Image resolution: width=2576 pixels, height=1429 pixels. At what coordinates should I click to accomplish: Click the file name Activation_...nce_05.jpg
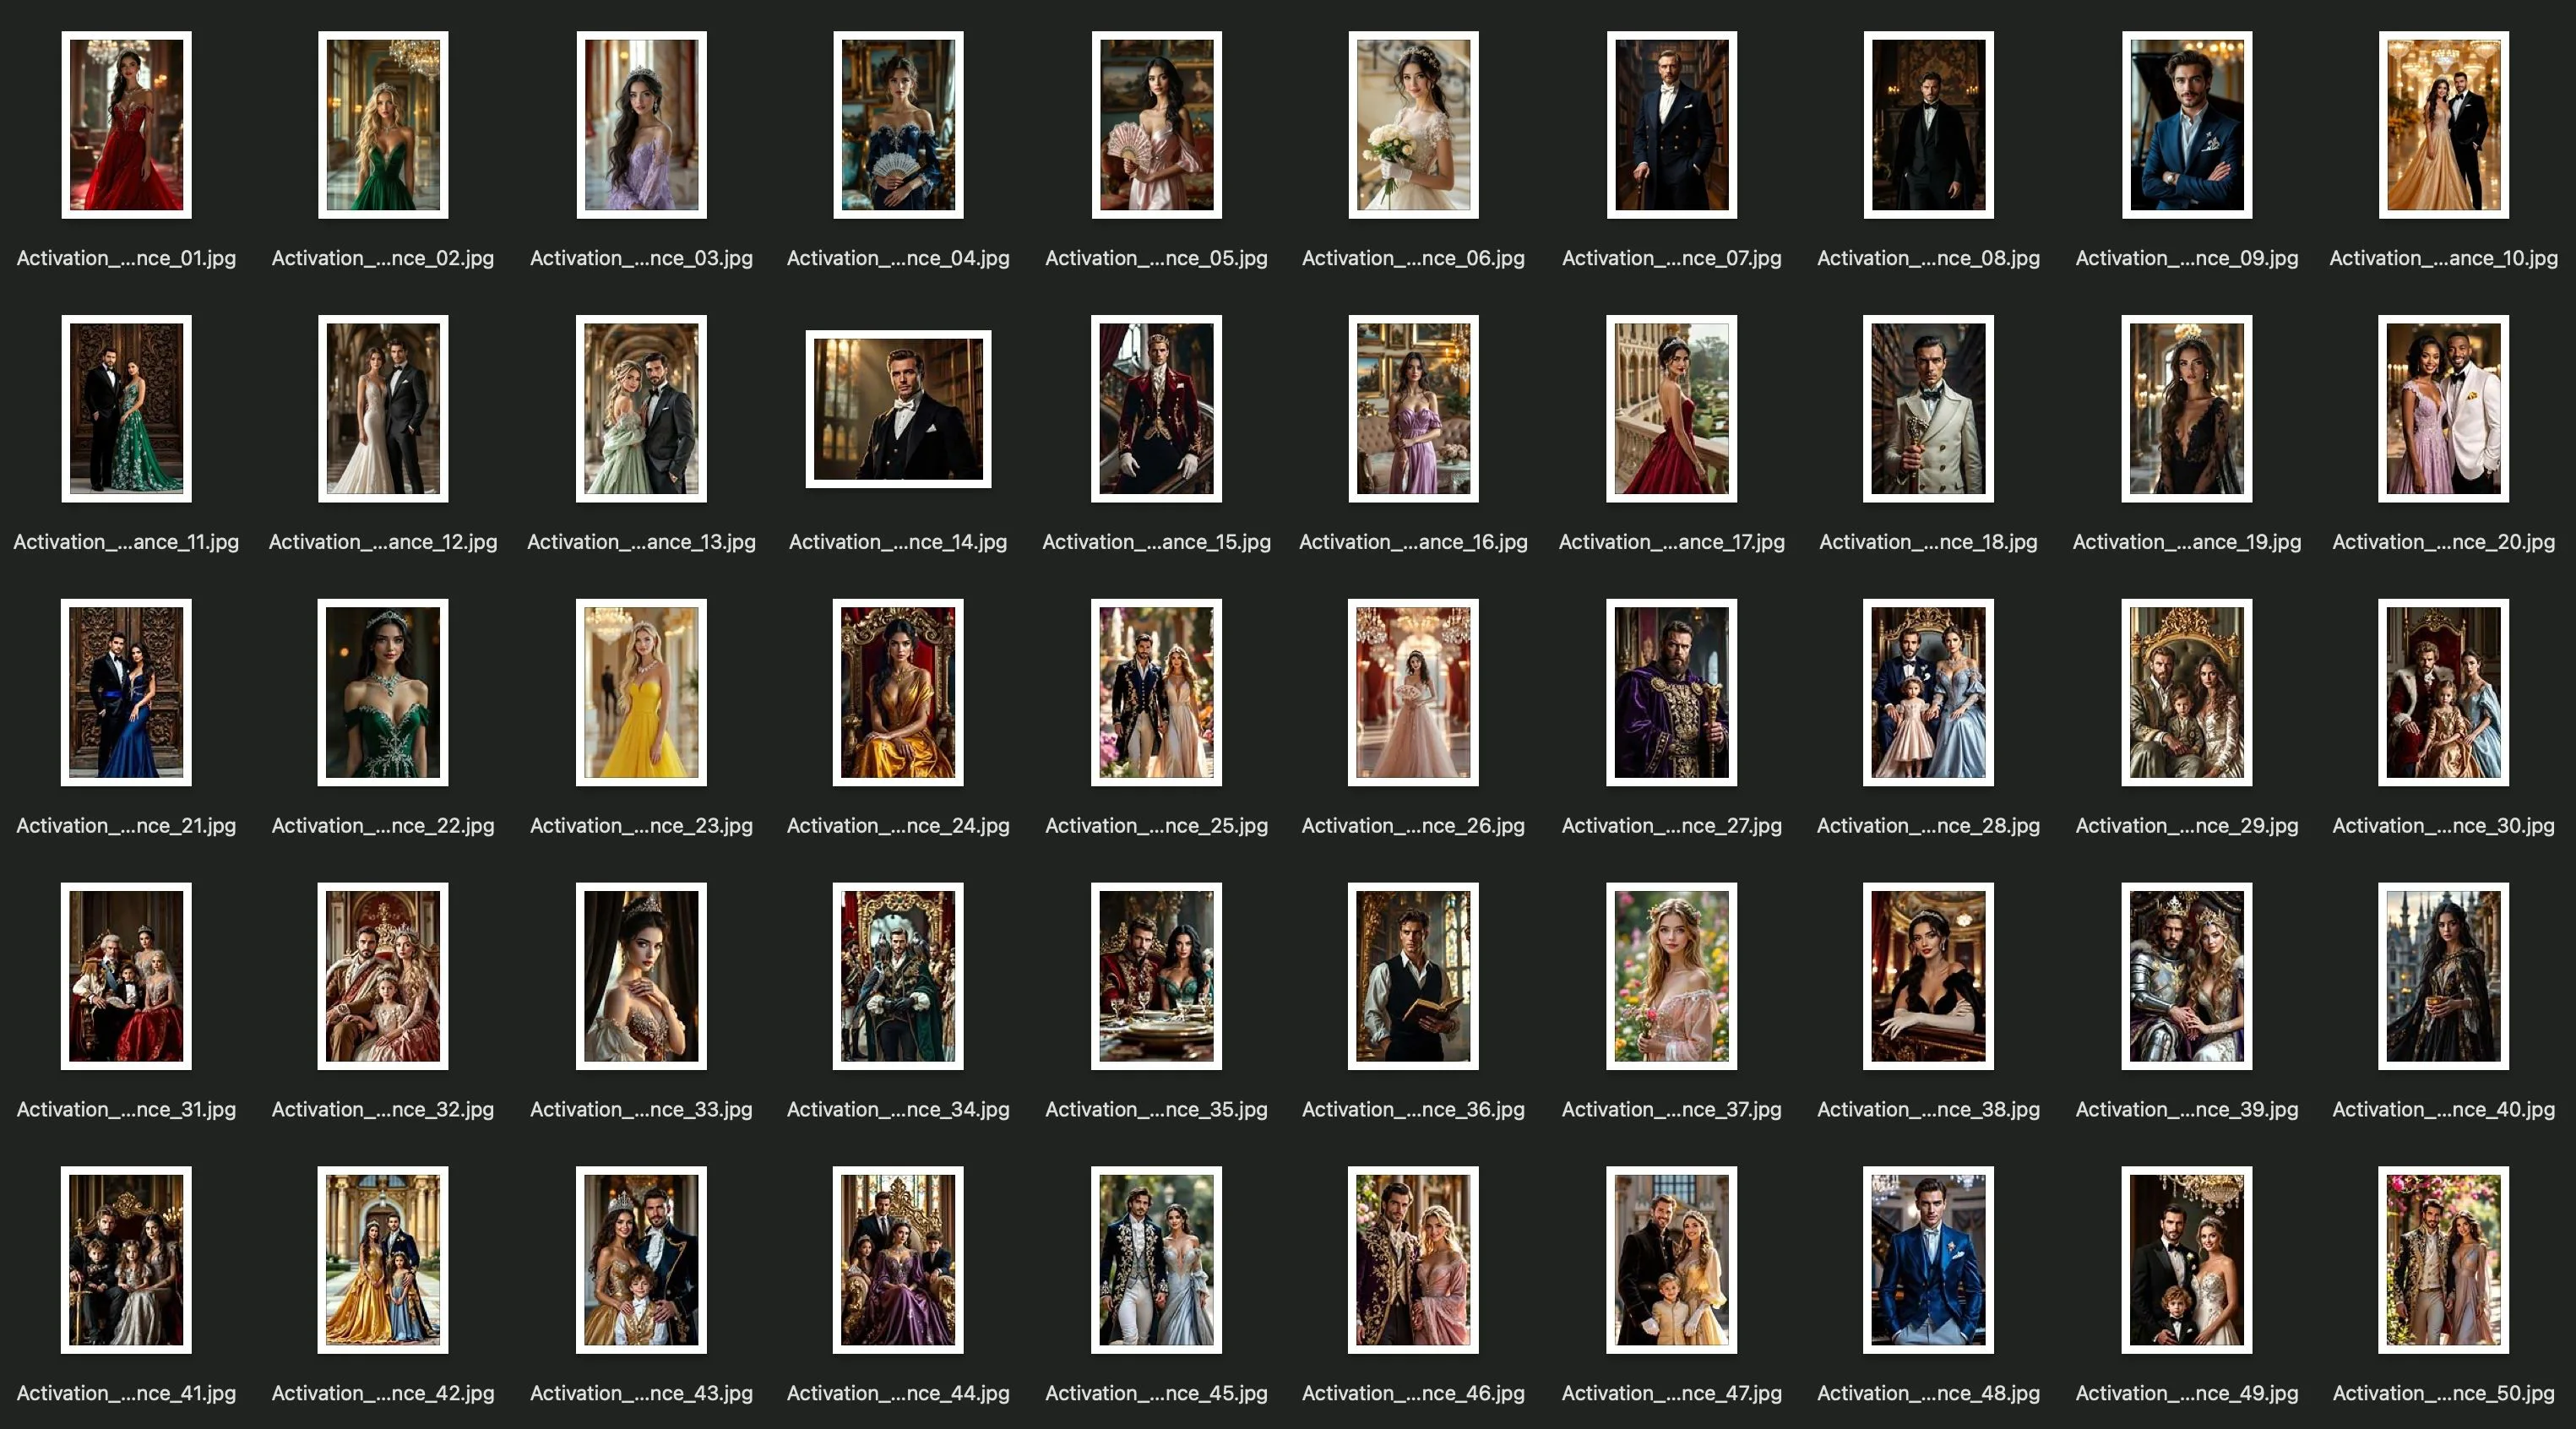pyautogui.click(x=1156, y=258)
